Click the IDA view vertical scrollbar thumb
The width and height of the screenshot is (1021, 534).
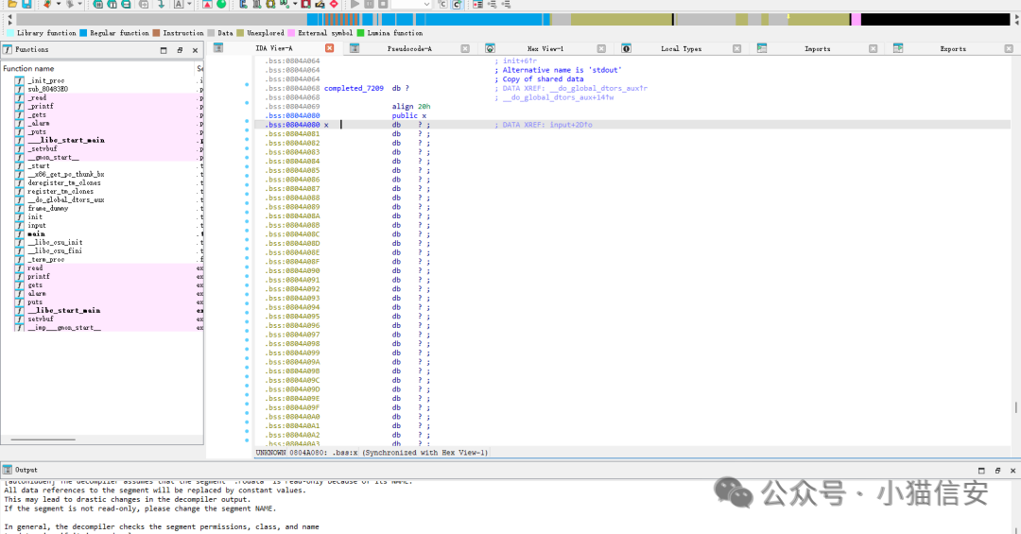click(x=1015, y=407)
